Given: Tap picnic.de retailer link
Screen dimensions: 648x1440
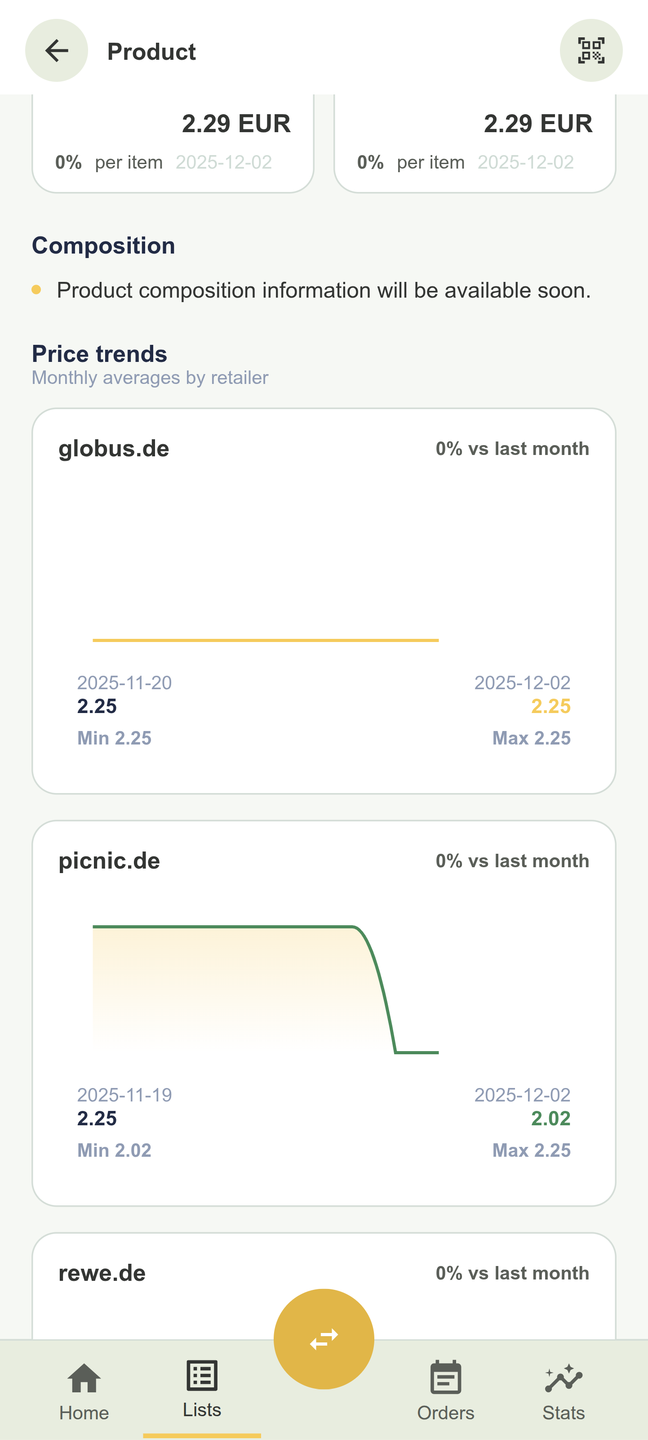Looking at the screenshot, I should (109, 861).
